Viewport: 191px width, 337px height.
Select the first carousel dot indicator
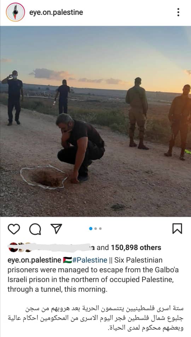click(91, 229)
